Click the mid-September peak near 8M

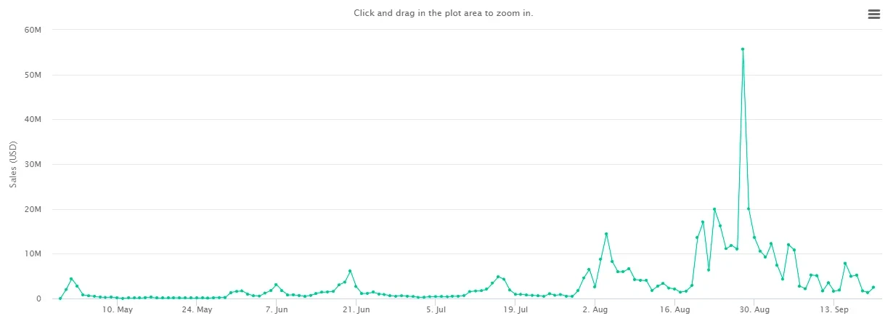click(x=845, y=263)
